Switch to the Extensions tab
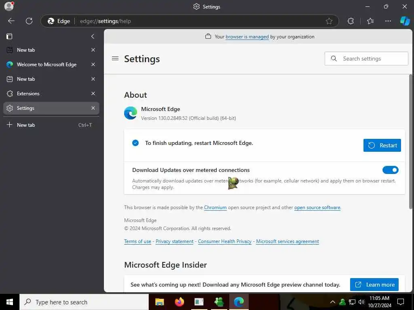This screenshot has height=310, width=414. coord(51,94)
